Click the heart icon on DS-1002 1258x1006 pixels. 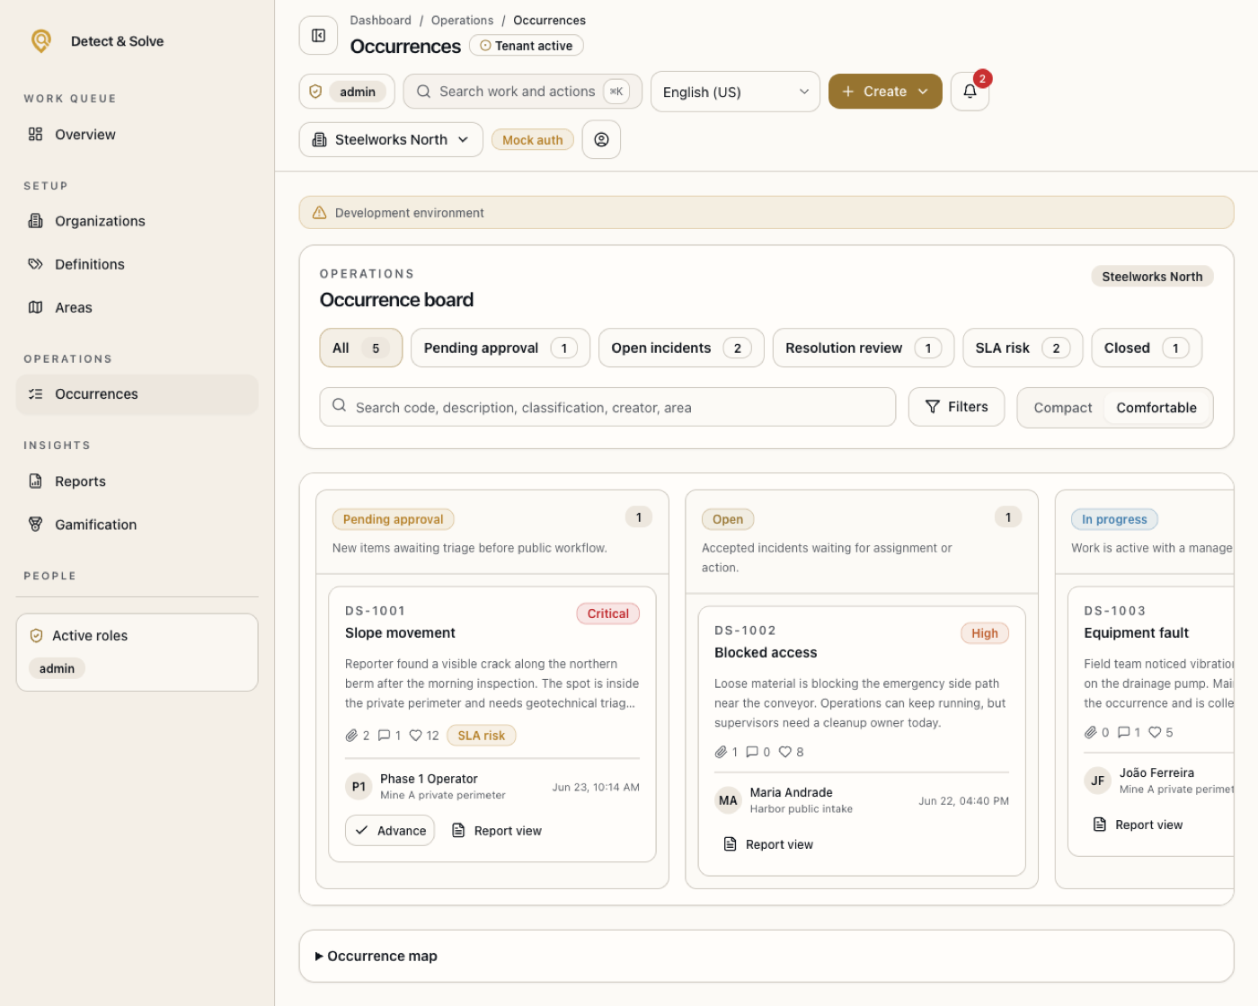pyautogui.click(x=784, y=752)
